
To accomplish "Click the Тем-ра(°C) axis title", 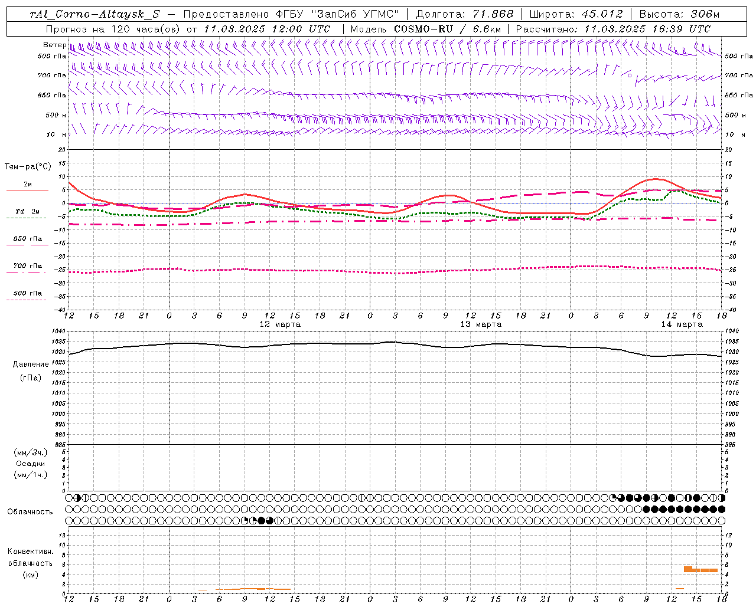I will (28, 167).
